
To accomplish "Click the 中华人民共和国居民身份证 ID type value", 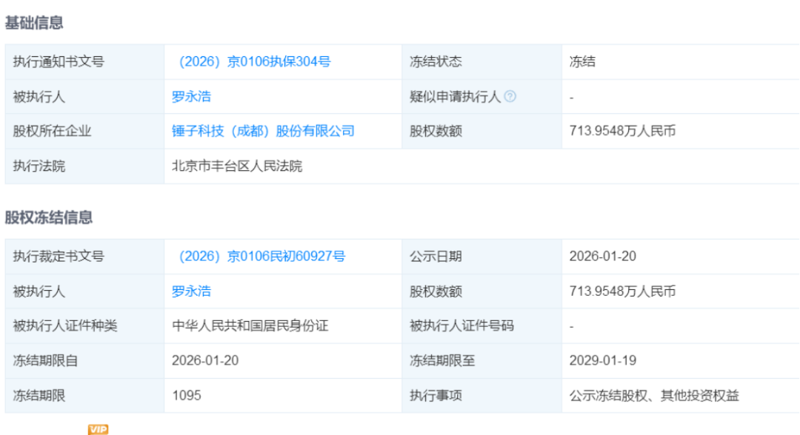I will click(249, 326).
